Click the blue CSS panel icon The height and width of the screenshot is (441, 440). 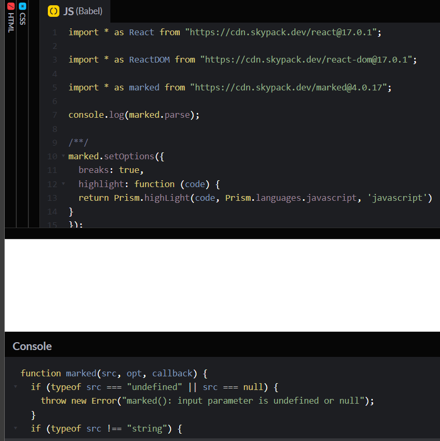[22, 6]
